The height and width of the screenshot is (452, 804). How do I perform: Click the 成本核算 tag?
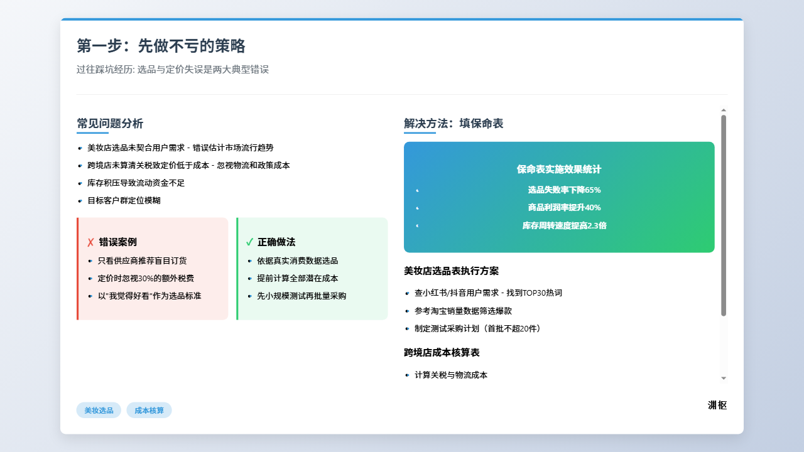pyautogui.click(x=149, y=411)
